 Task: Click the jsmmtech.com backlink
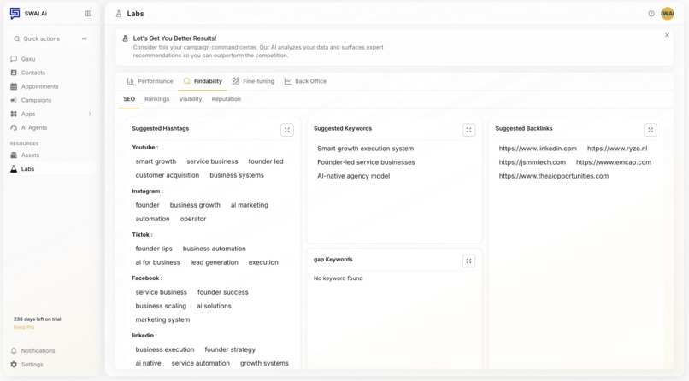click(x=532, y=162)
